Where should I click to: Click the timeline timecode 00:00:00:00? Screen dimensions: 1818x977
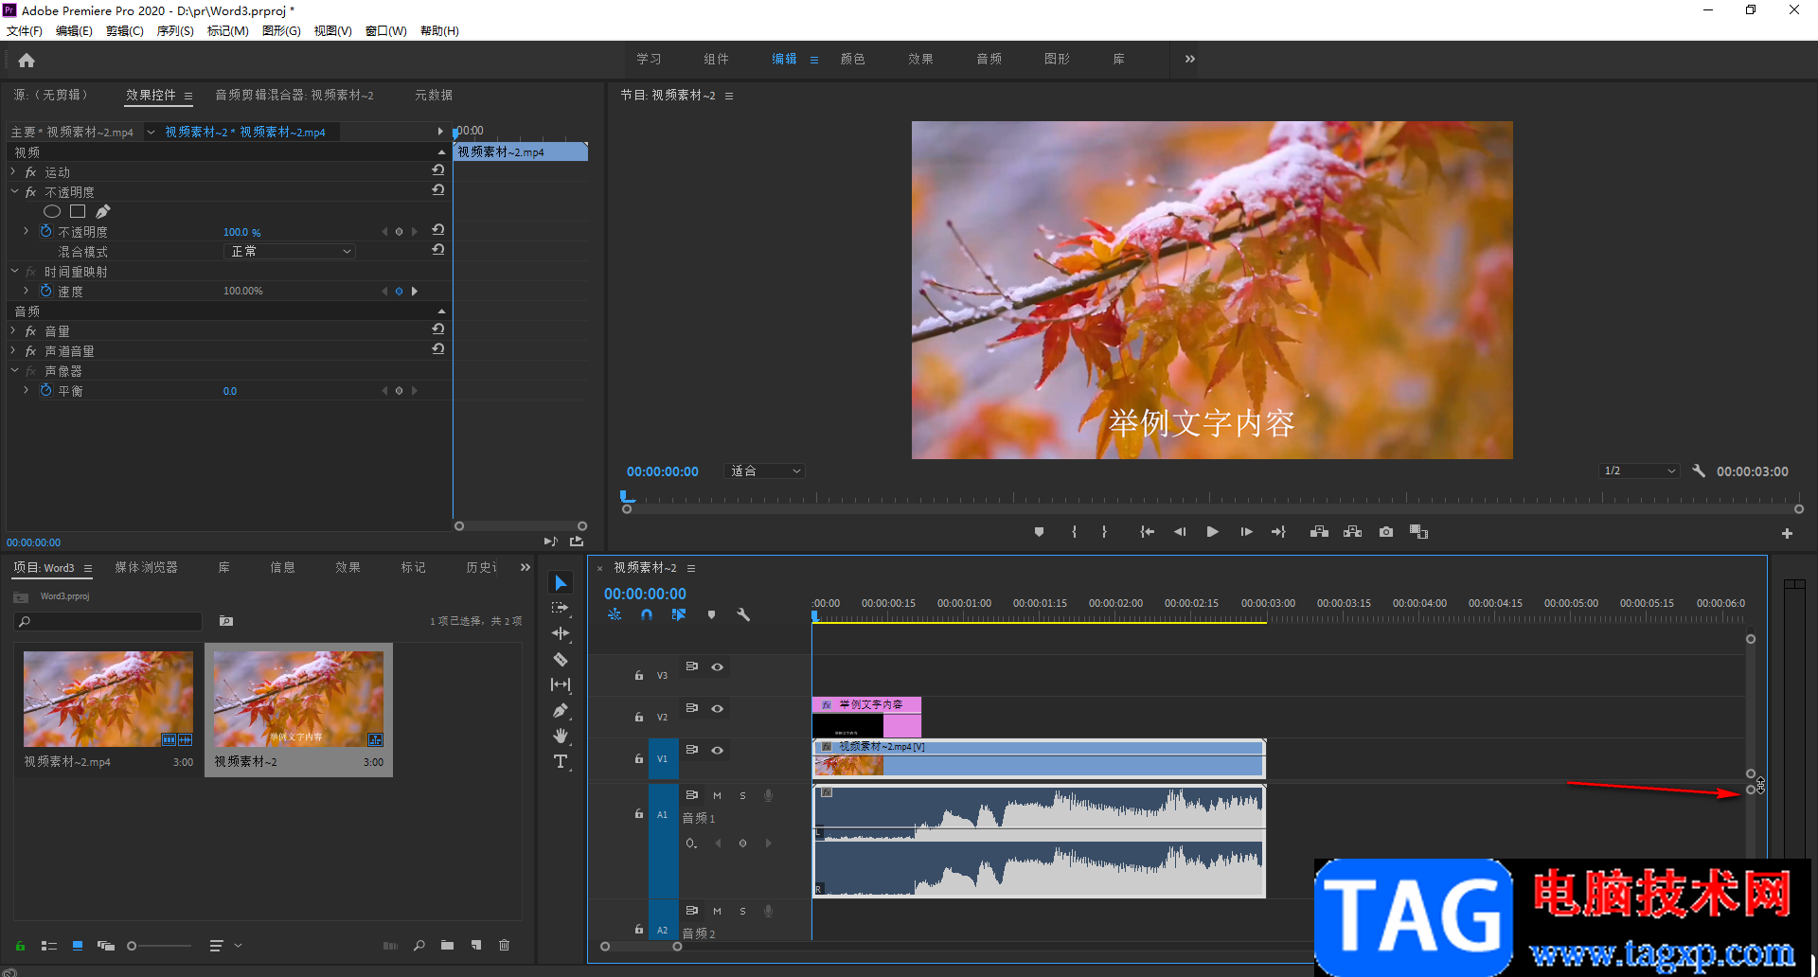click(x=645, y=594)
